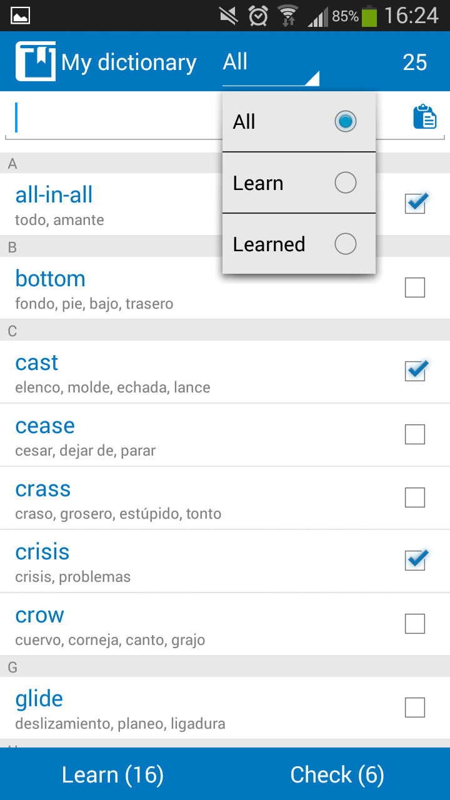Tap the Wi-Fi status bar icon
Image resolution: width=450 pixels, height=800 pixels.
[288, 16]
